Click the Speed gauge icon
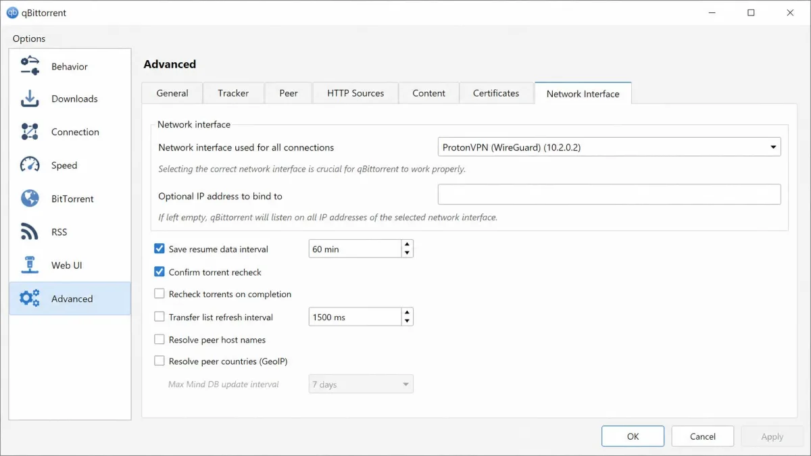Screen dimensions: 811x456 point(30,165)
